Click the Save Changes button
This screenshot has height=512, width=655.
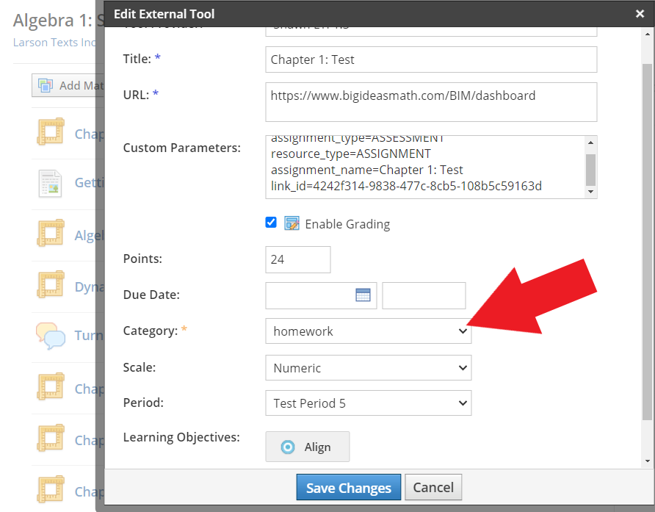[x=348, y=487]
